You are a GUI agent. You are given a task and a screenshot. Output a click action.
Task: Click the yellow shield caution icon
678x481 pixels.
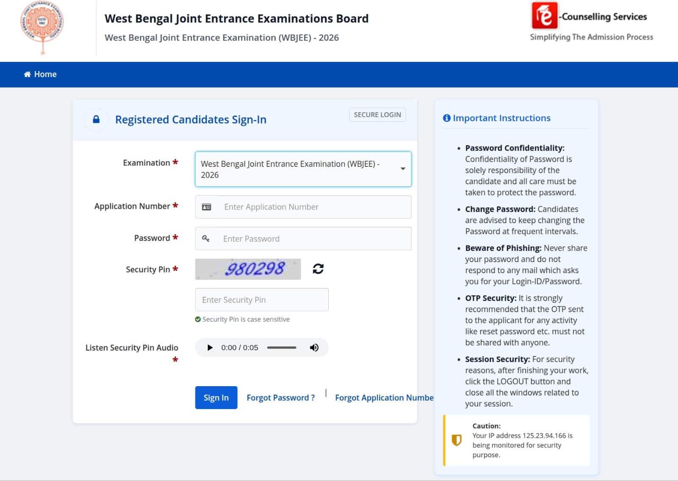click(456, 440)
